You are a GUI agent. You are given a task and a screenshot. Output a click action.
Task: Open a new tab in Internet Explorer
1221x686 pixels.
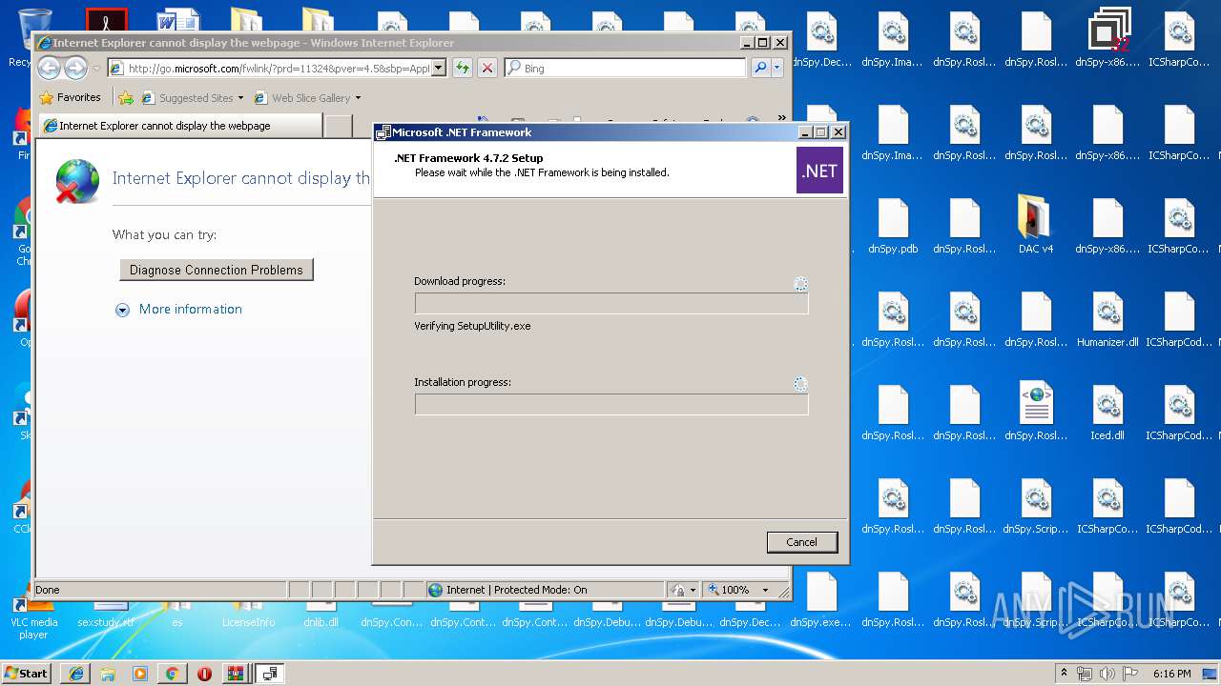(338, 126)
